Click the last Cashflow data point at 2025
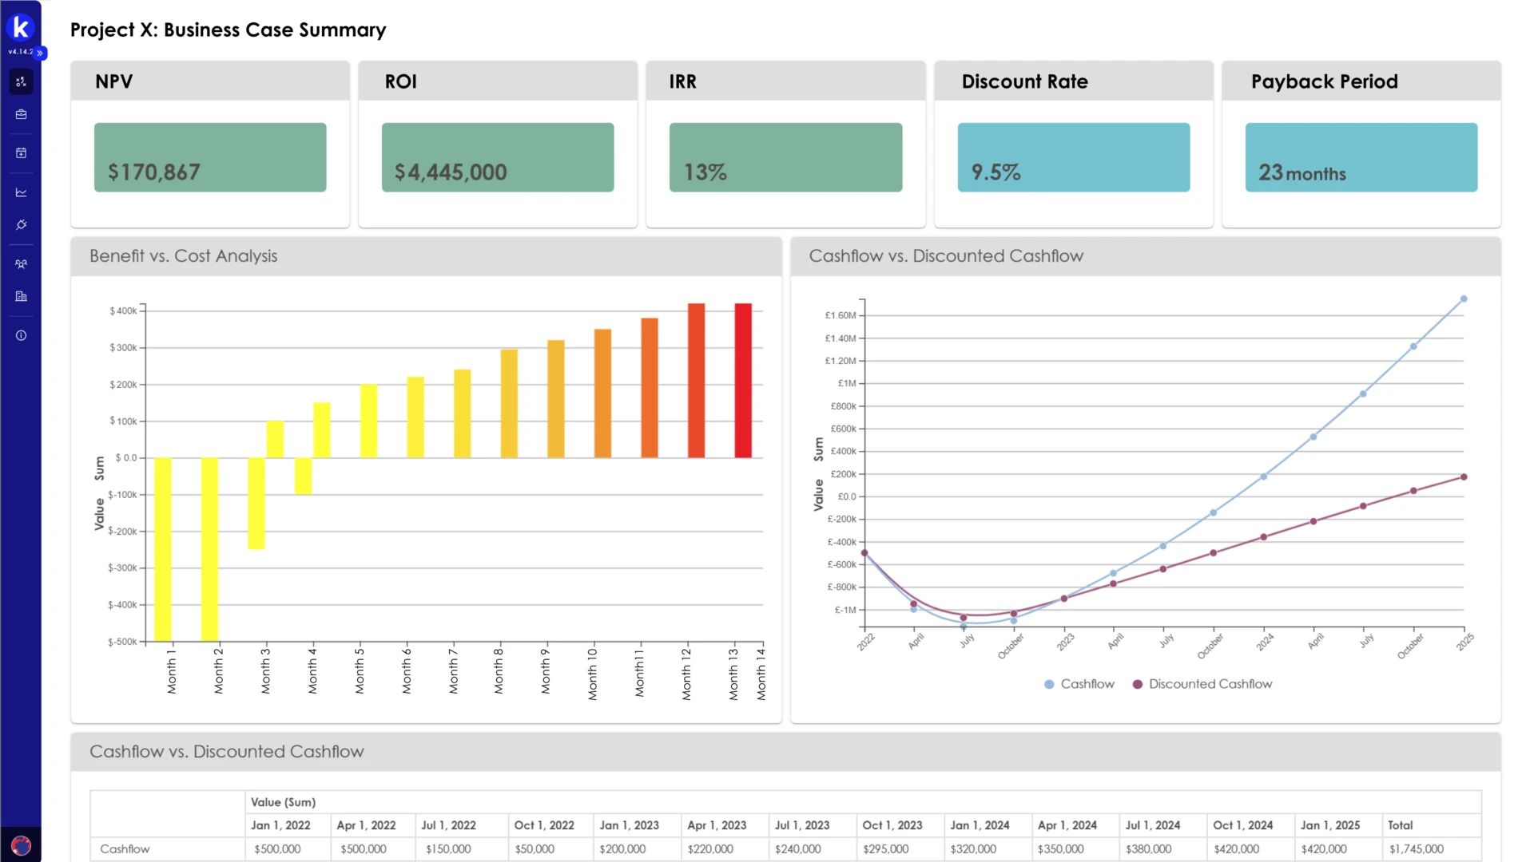The height and width of the screenshot is (862, 1534). (1464, 299)
